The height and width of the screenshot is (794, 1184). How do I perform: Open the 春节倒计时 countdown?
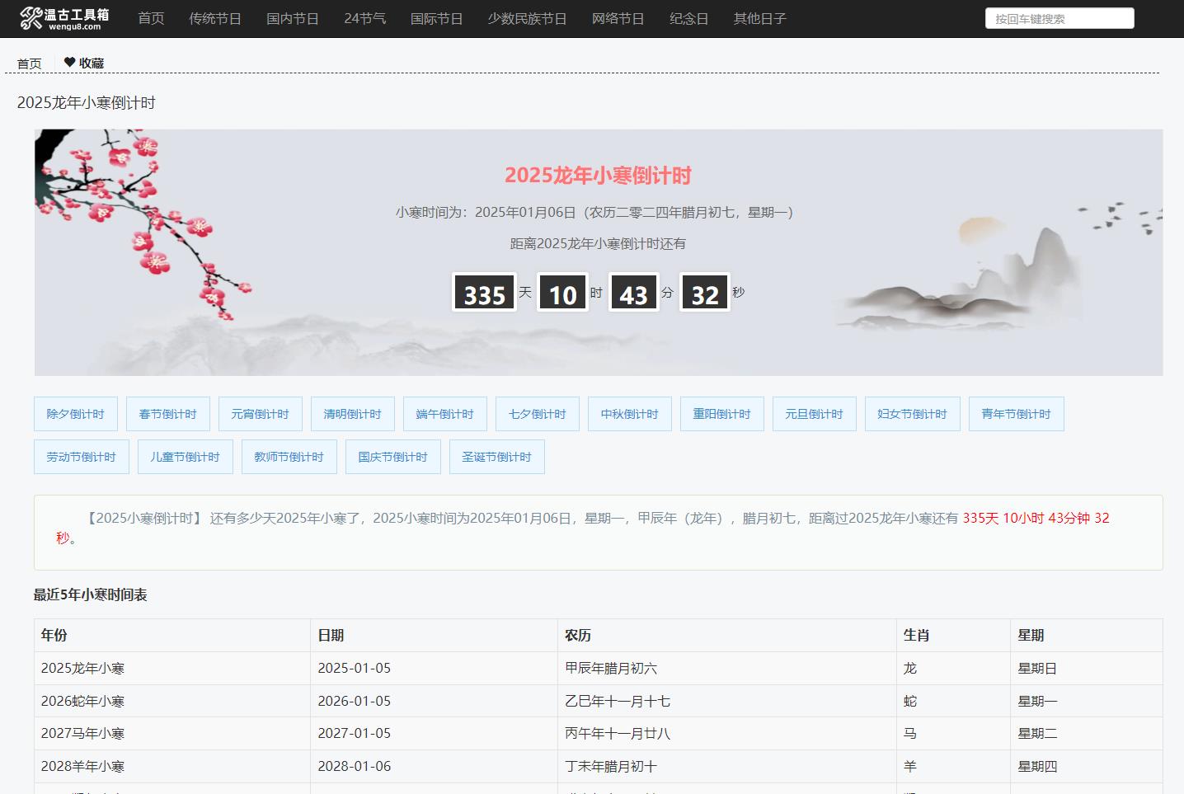click(x=167, y=414)
